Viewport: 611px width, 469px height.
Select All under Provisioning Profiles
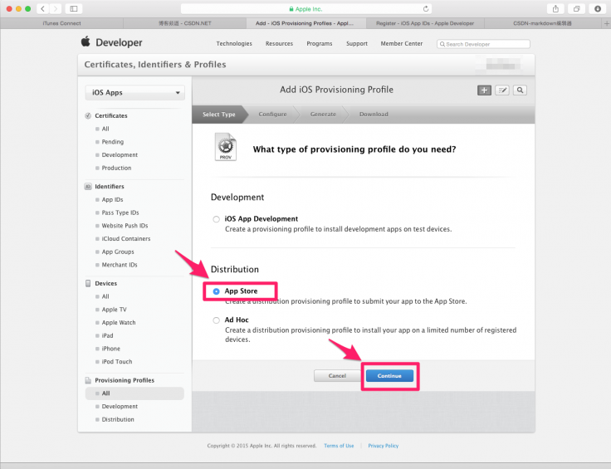(134, 393)
